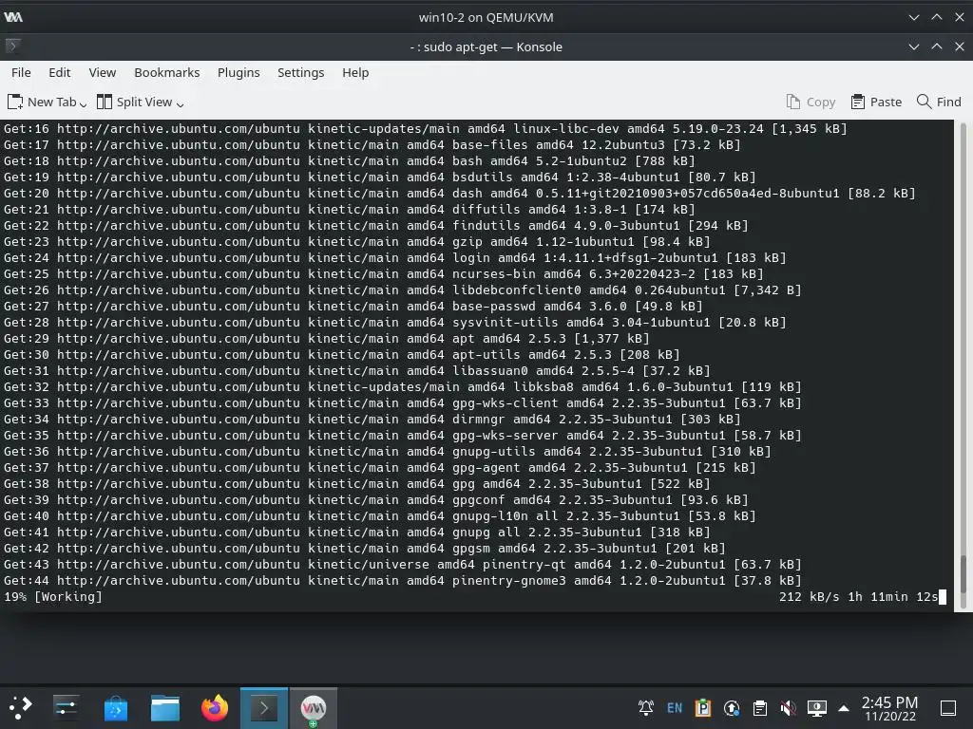Click the Get:29 apt amd64 line

[327, 339]
